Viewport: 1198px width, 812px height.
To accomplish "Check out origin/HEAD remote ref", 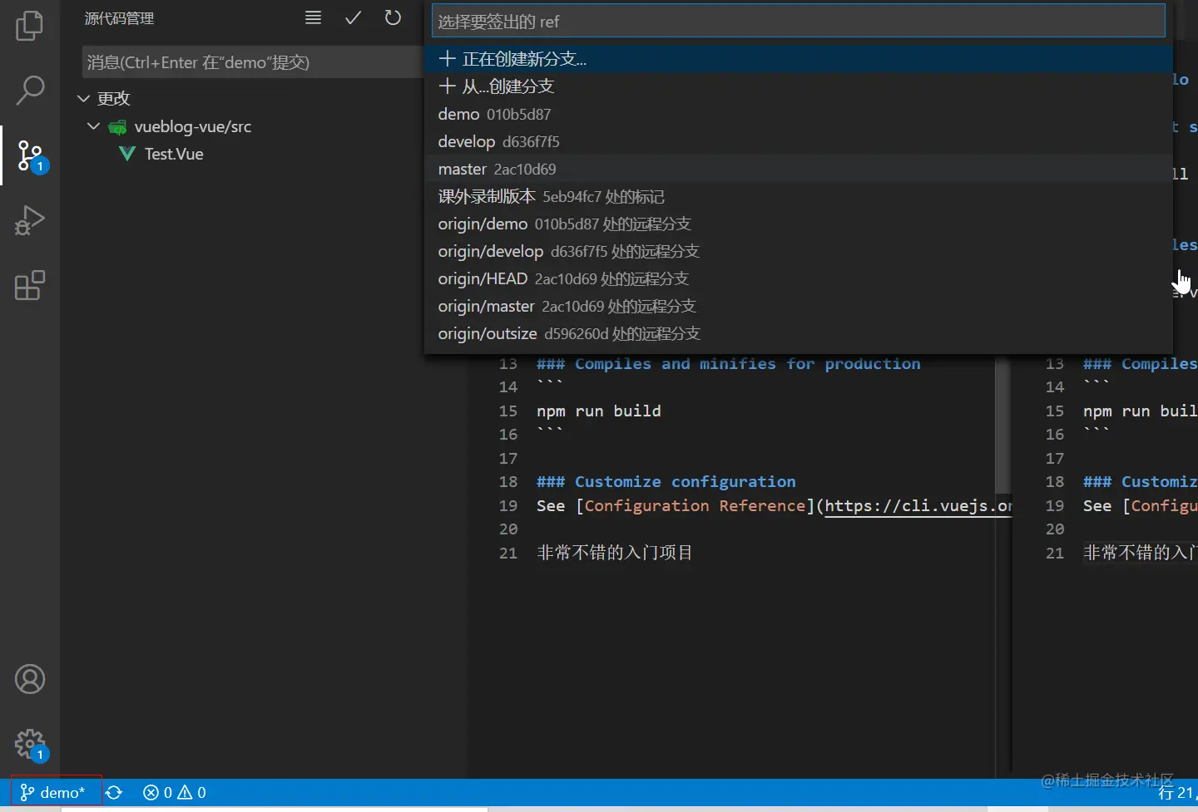I will [798, 278].
